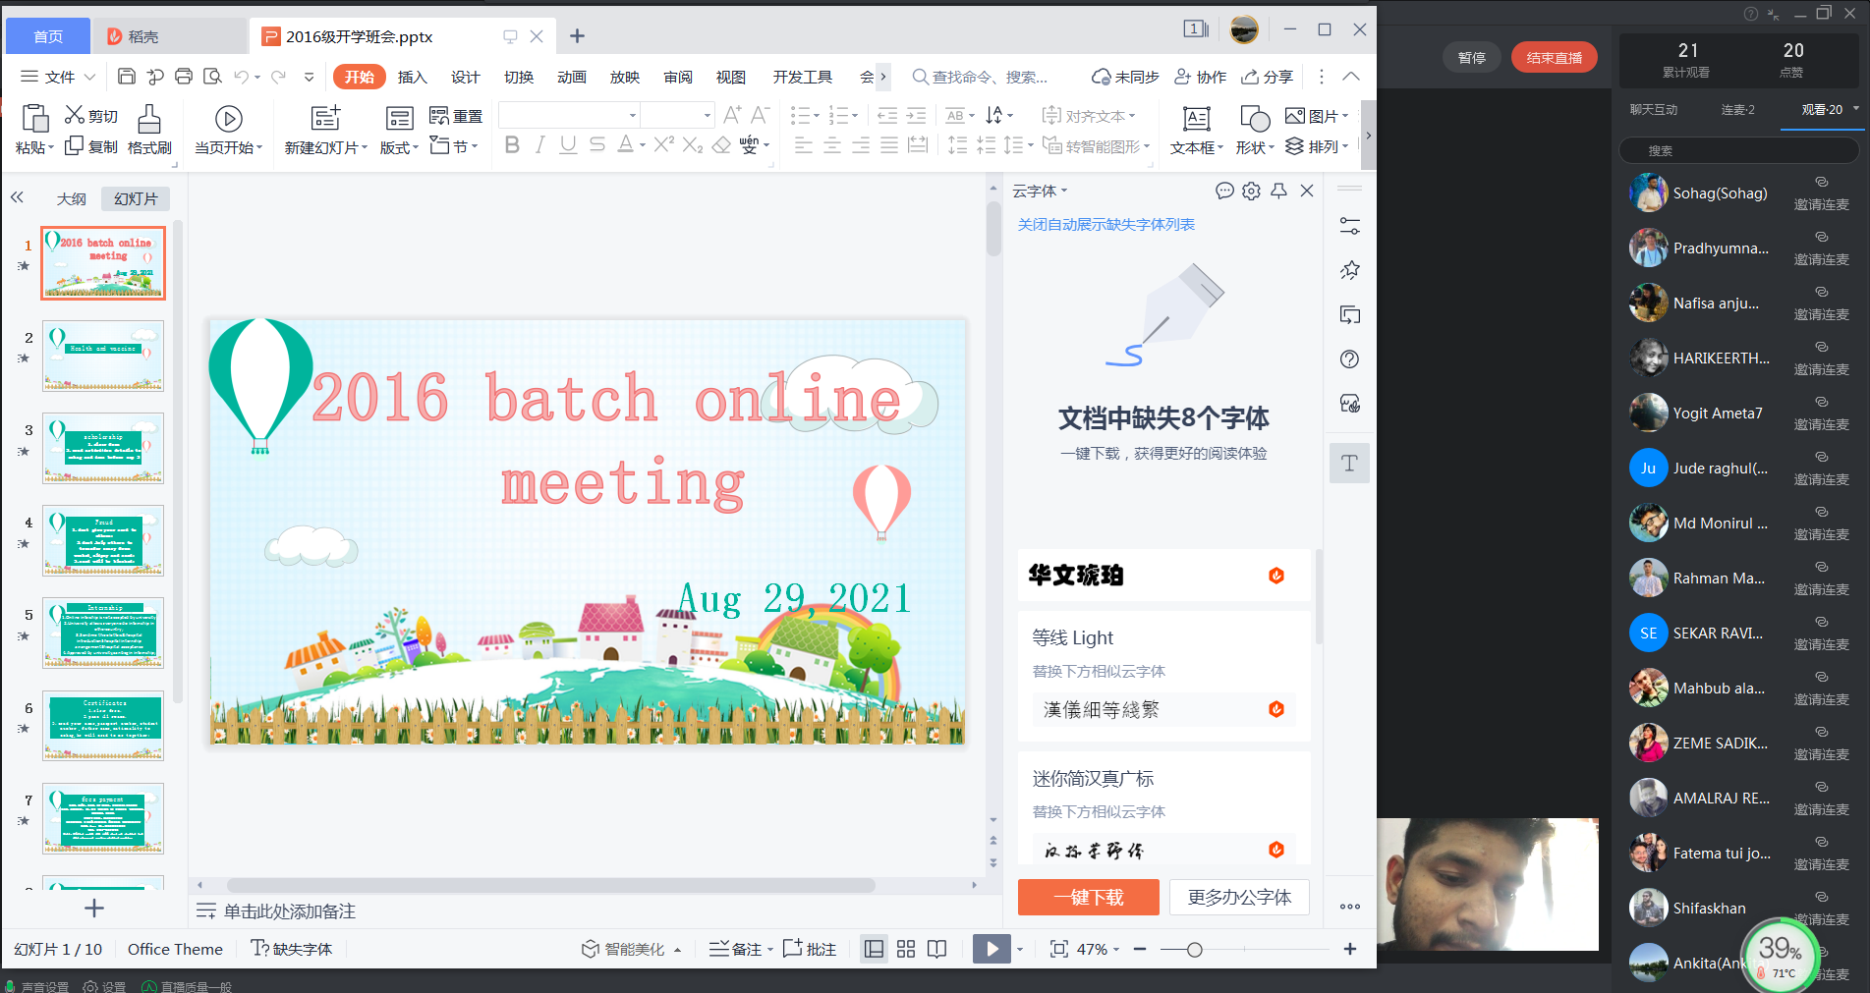The height and width of the screenshot is (993, 1870).
Task: Click the zoom slider handle in the status bar
Action: tap(1194, 950)
